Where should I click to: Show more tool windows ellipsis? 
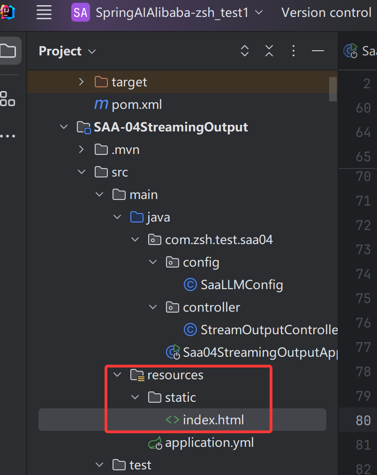click(8, 136)
